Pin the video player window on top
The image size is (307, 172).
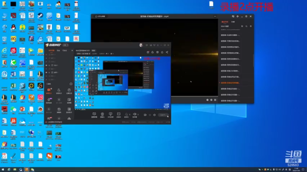click(x=238, y=16)
